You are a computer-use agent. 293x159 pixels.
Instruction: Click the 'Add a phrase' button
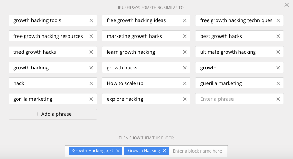(53, 114)
